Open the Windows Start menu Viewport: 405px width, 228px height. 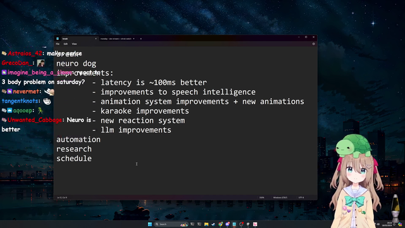pyautogui.click(x=150, y=224)
